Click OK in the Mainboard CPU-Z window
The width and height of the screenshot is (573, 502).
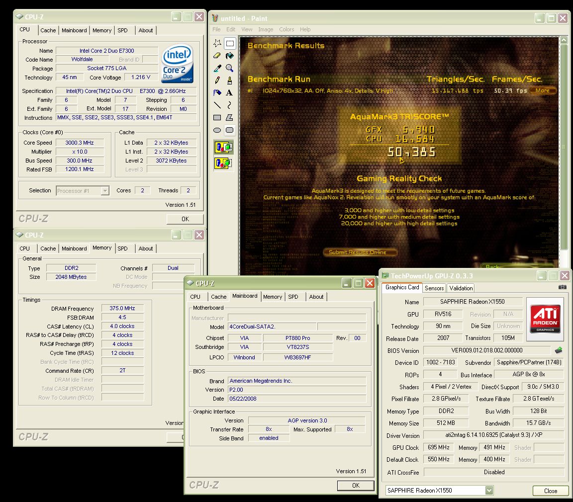(x=356, y=485)
